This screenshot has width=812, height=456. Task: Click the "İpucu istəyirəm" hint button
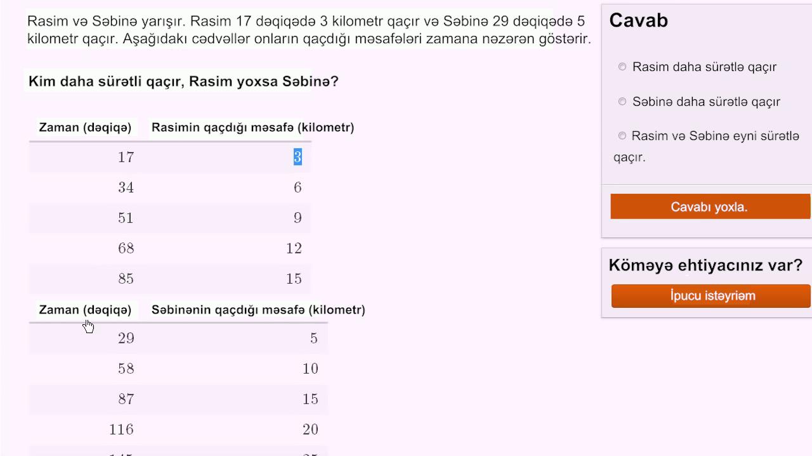point(710,296)
